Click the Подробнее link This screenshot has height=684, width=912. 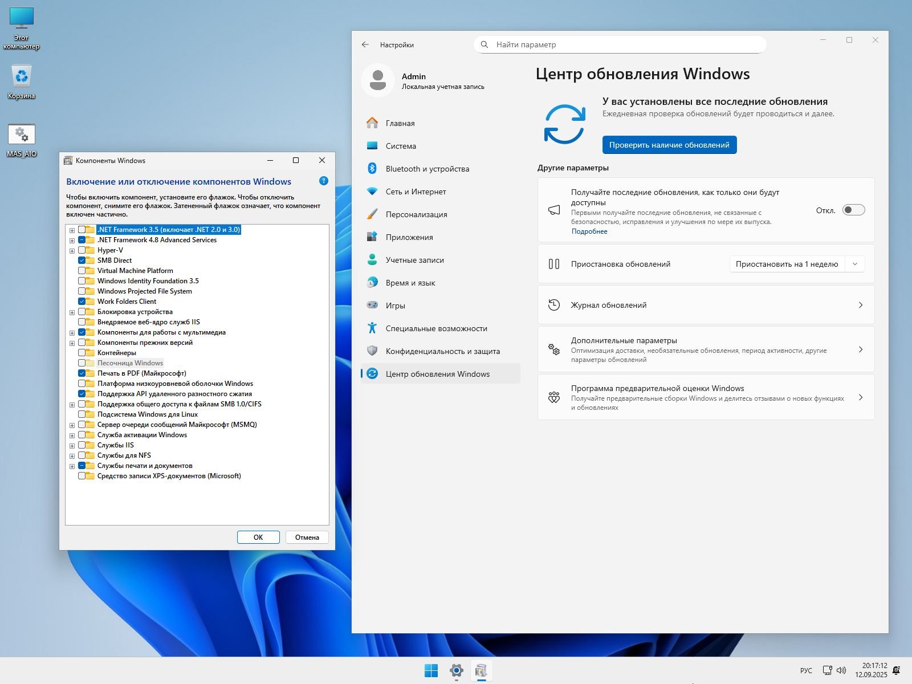click(589, 231)
